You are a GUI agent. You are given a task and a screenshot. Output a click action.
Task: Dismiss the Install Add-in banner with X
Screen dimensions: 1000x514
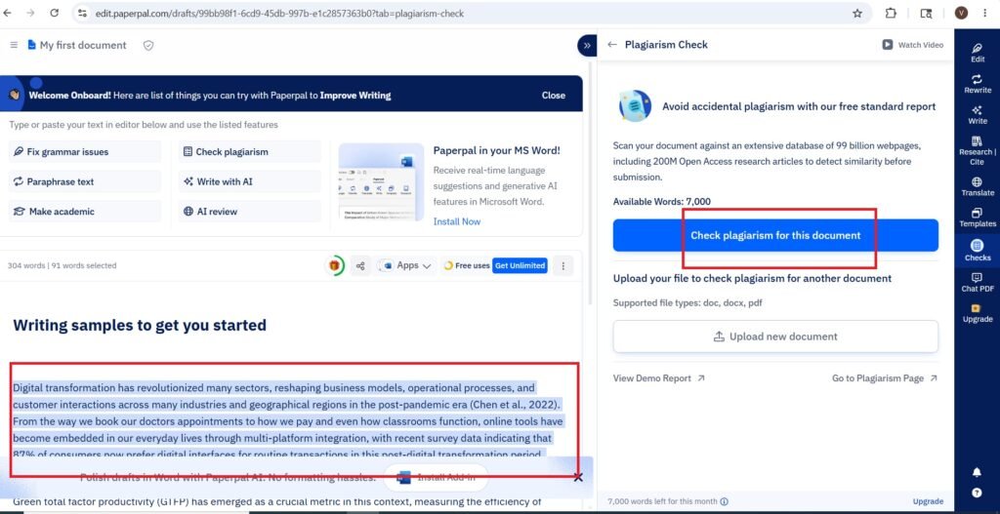578,478
